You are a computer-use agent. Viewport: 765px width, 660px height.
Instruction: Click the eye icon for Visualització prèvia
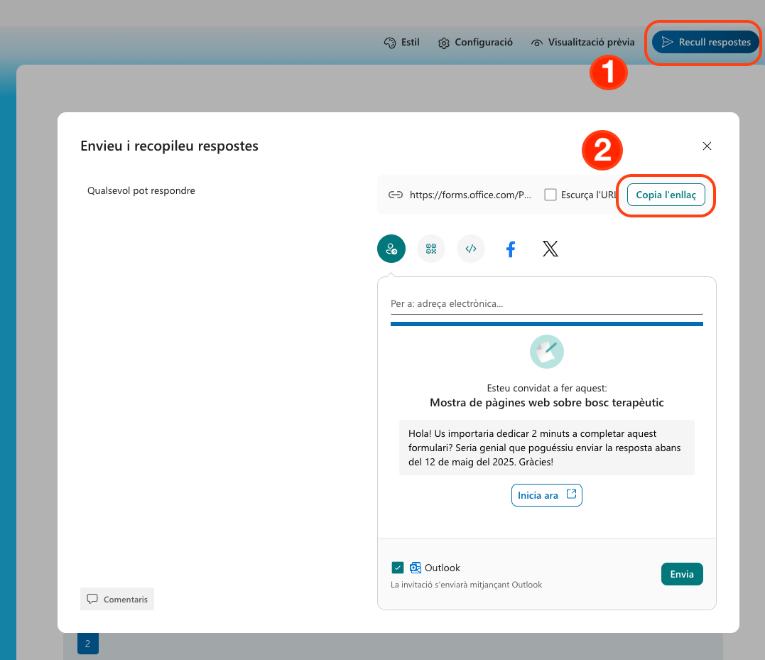click(x=535, y=42)
